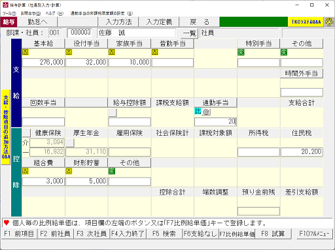Screen dimensions: 335x250
Task: Click the F8 試算 button
Action: [x=273, y=234]
